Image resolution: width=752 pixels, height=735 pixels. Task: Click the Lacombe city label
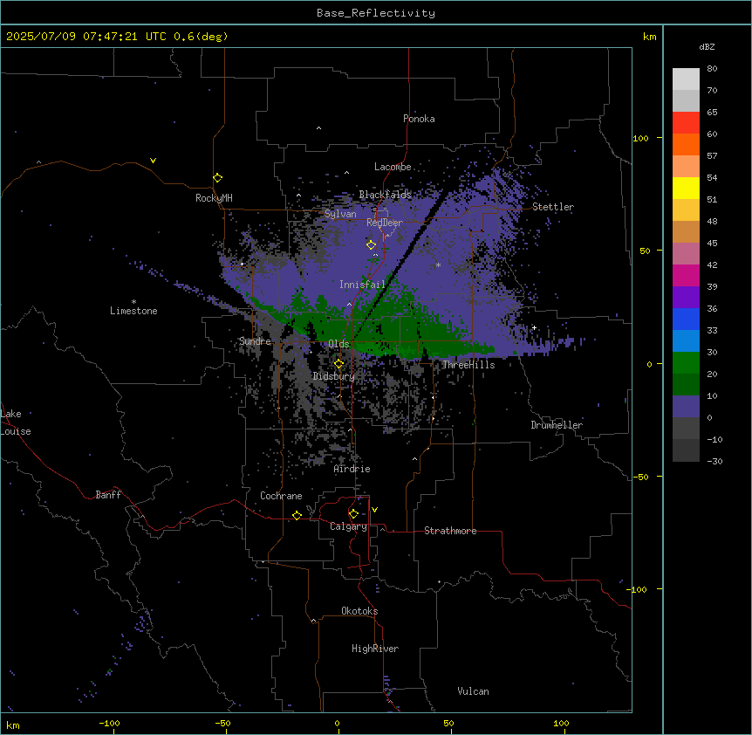pyautogui.click(x=393, y=167)
